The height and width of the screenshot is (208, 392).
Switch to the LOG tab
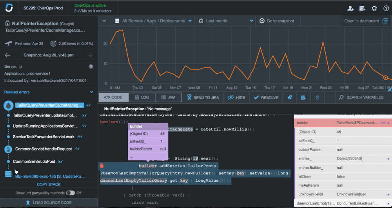click(142, 97)
